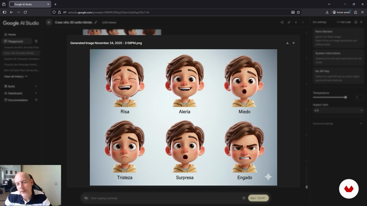Expand Advanced settings section

click(338, 124)
